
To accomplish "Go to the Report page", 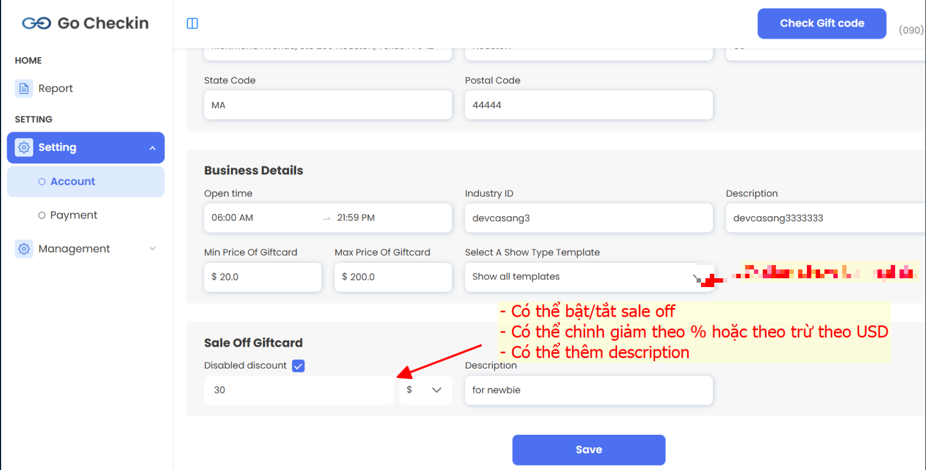I will coord(55,88).
